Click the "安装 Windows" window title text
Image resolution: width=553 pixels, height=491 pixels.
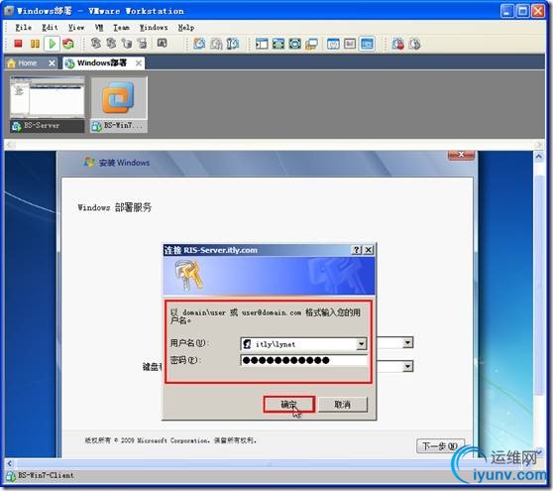(124, 163)
